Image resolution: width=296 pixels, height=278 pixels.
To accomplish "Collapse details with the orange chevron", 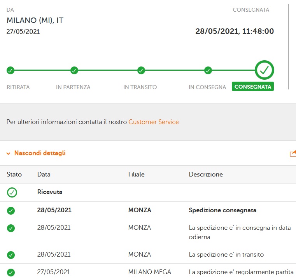I will [8, 154].
